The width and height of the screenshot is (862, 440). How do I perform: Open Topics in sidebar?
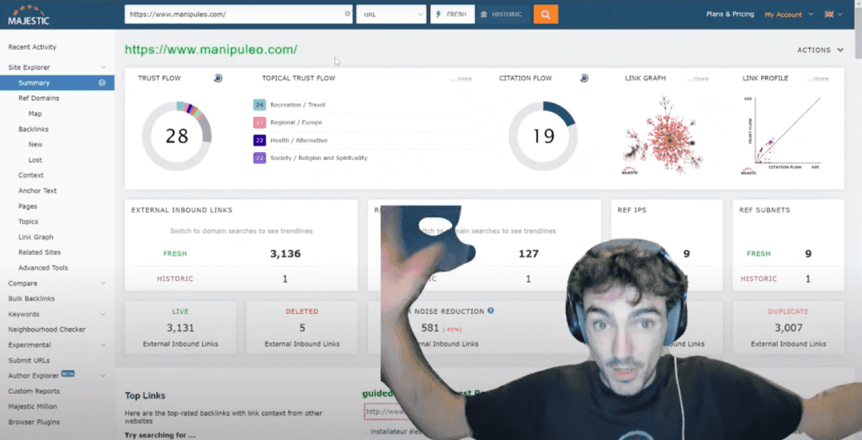(x=28, y=221)
